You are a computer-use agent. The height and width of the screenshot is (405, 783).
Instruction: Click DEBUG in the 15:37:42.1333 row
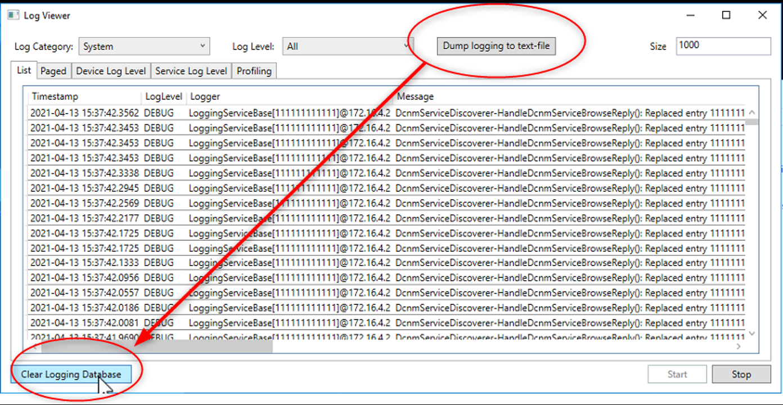(159, 263)
